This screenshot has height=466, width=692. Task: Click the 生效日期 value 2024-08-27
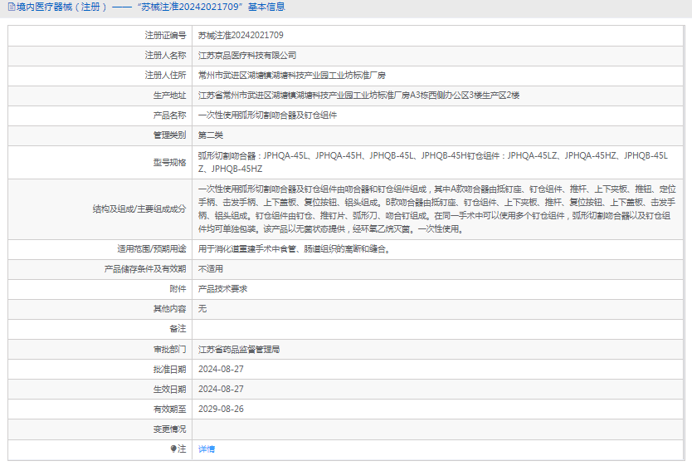(221, 389)
